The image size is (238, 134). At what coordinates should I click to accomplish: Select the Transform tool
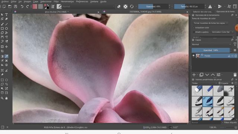(2, 47)
